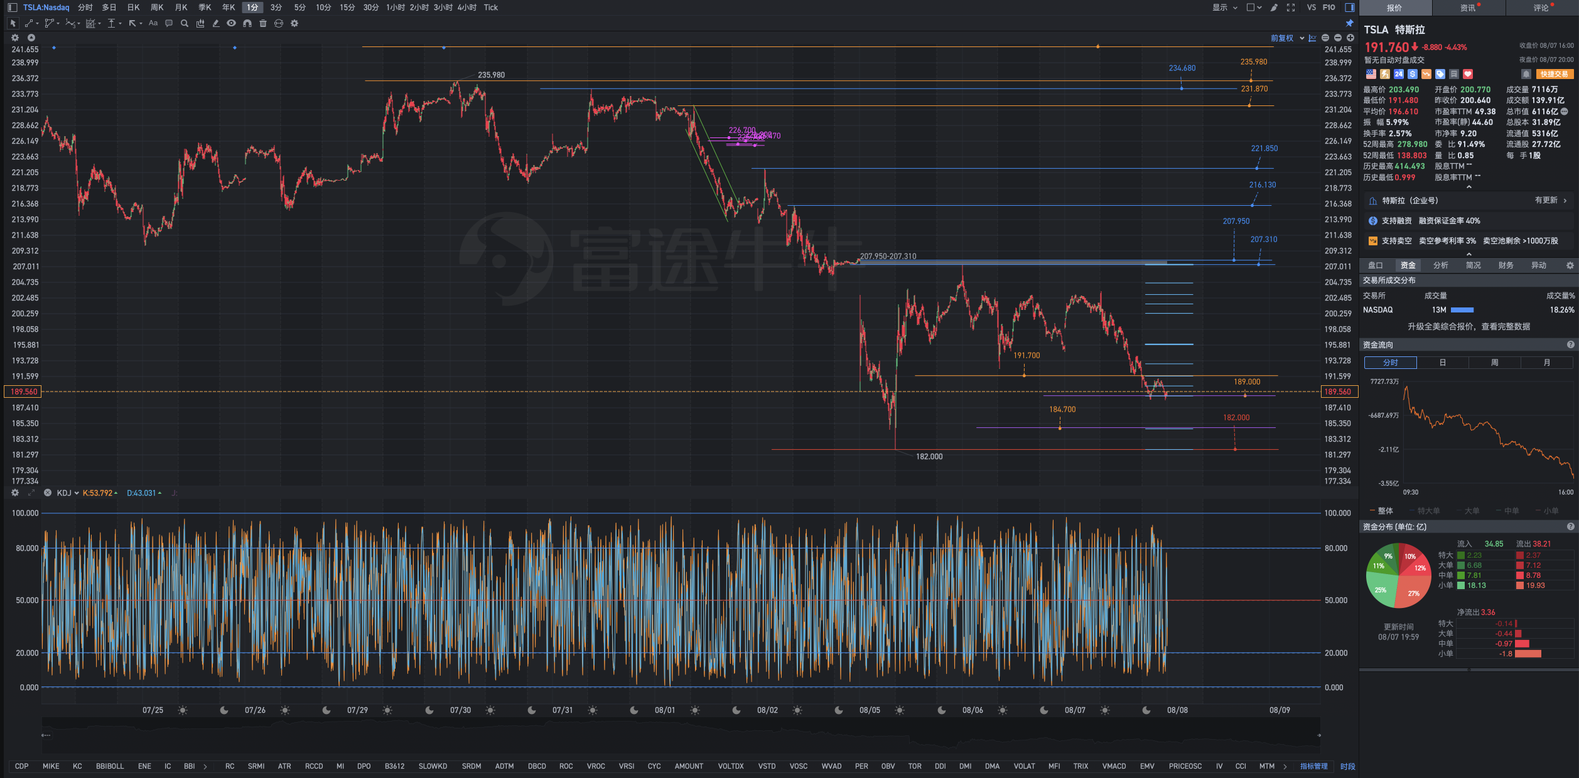Select the VOLAT indicator
Screen dimensions: 1579x778
(x=1025, y=767)
